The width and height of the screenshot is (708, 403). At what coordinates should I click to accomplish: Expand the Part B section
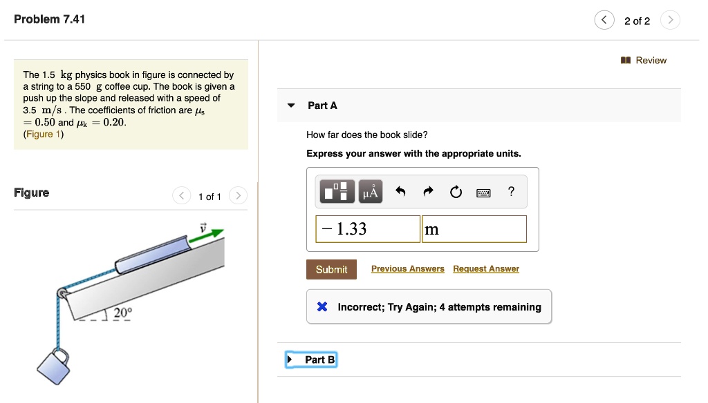pyautogui.click(x=292, y=359)
